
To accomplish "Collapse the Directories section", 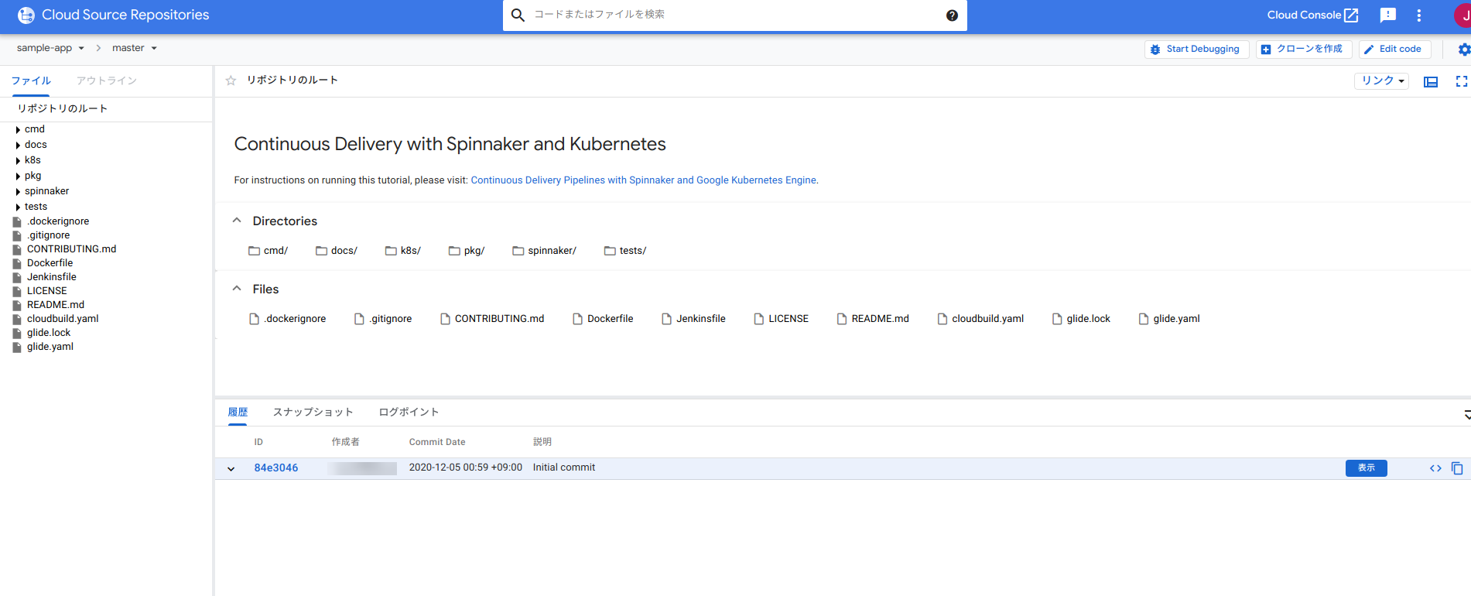I will 237,221.
